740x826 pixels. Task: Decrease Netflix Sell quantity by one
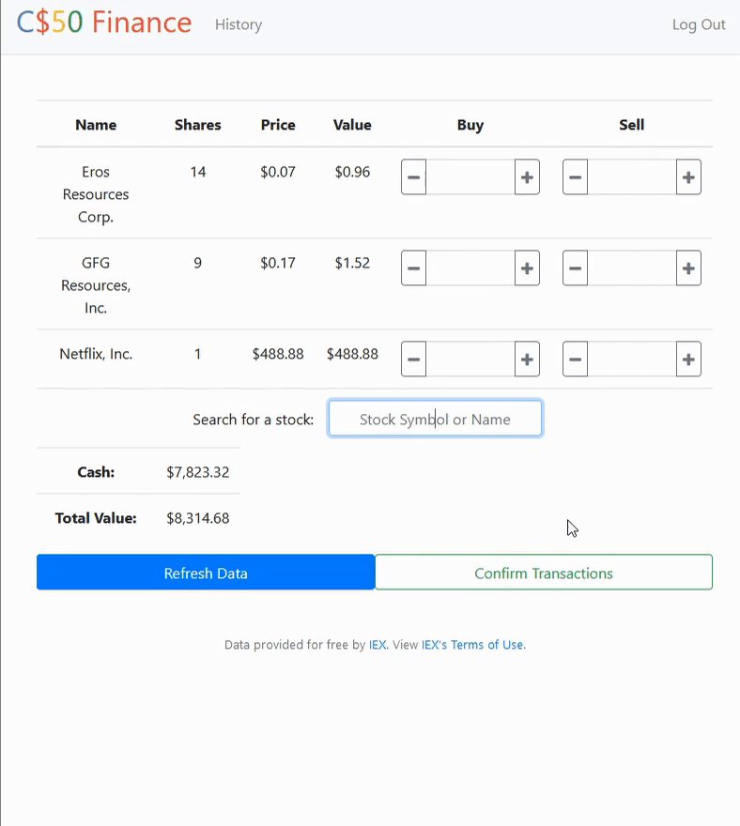click(x=575, y=359)
